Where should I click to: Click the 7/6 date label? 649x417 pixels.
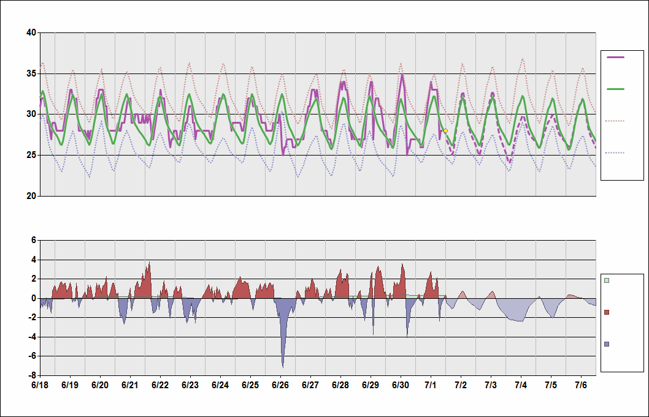pyautogui.click(x=581, y=386)
